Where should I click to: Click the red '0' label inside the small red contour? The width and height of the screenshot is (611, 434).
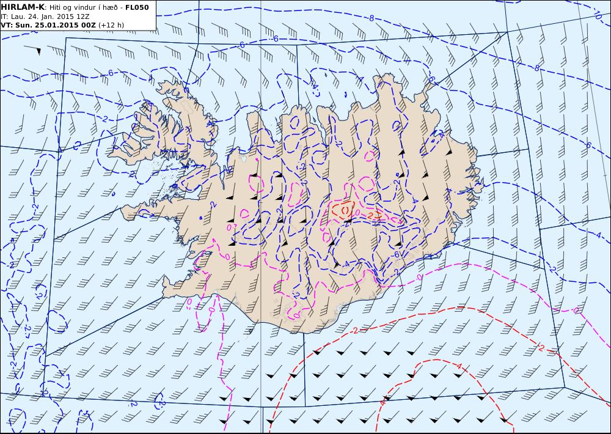(344, 210)
